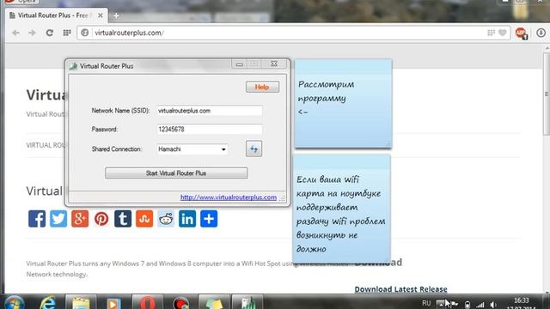Open the Speed Dial grid icon

click(67, 33)
